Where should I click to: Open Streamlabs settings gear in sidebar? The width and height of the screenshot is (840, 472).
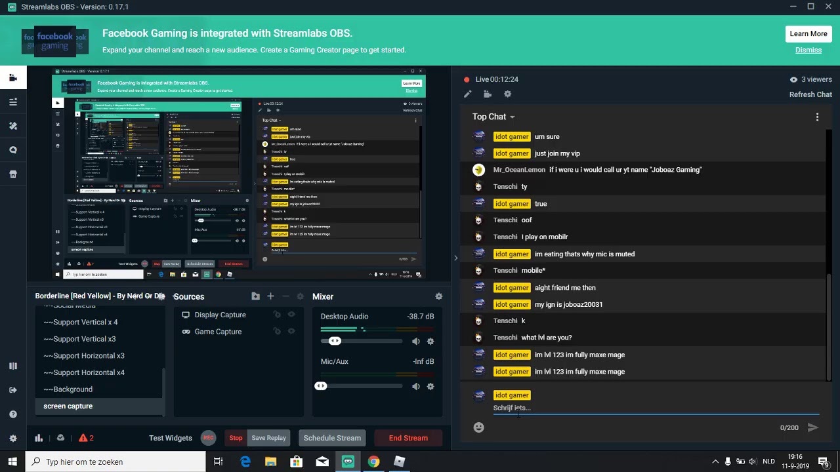tap(13, 439)
